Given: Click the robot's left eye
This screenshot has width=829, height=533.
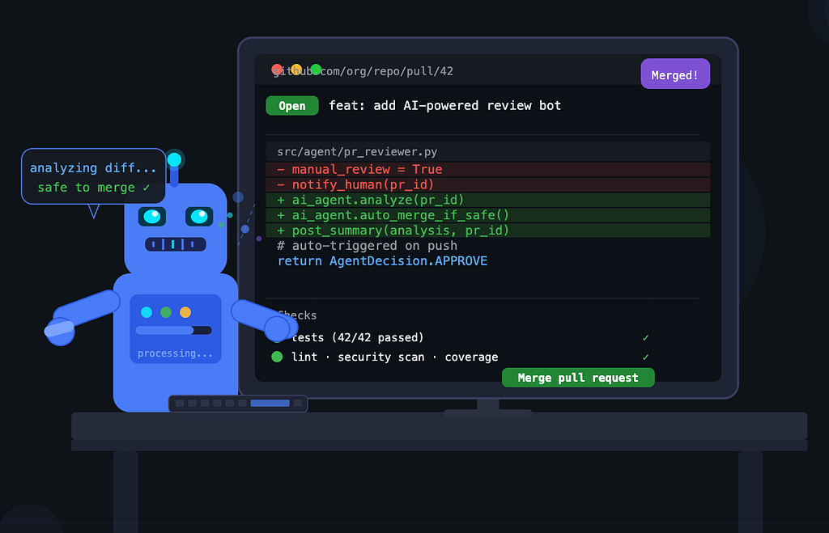Looking at the screenshot, I should [x=152, y=217].
